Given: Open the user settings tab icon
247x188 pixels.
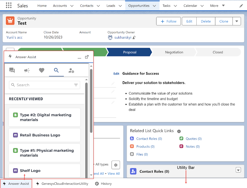Looking at the screenshot, I should click(x=71, y=70).
